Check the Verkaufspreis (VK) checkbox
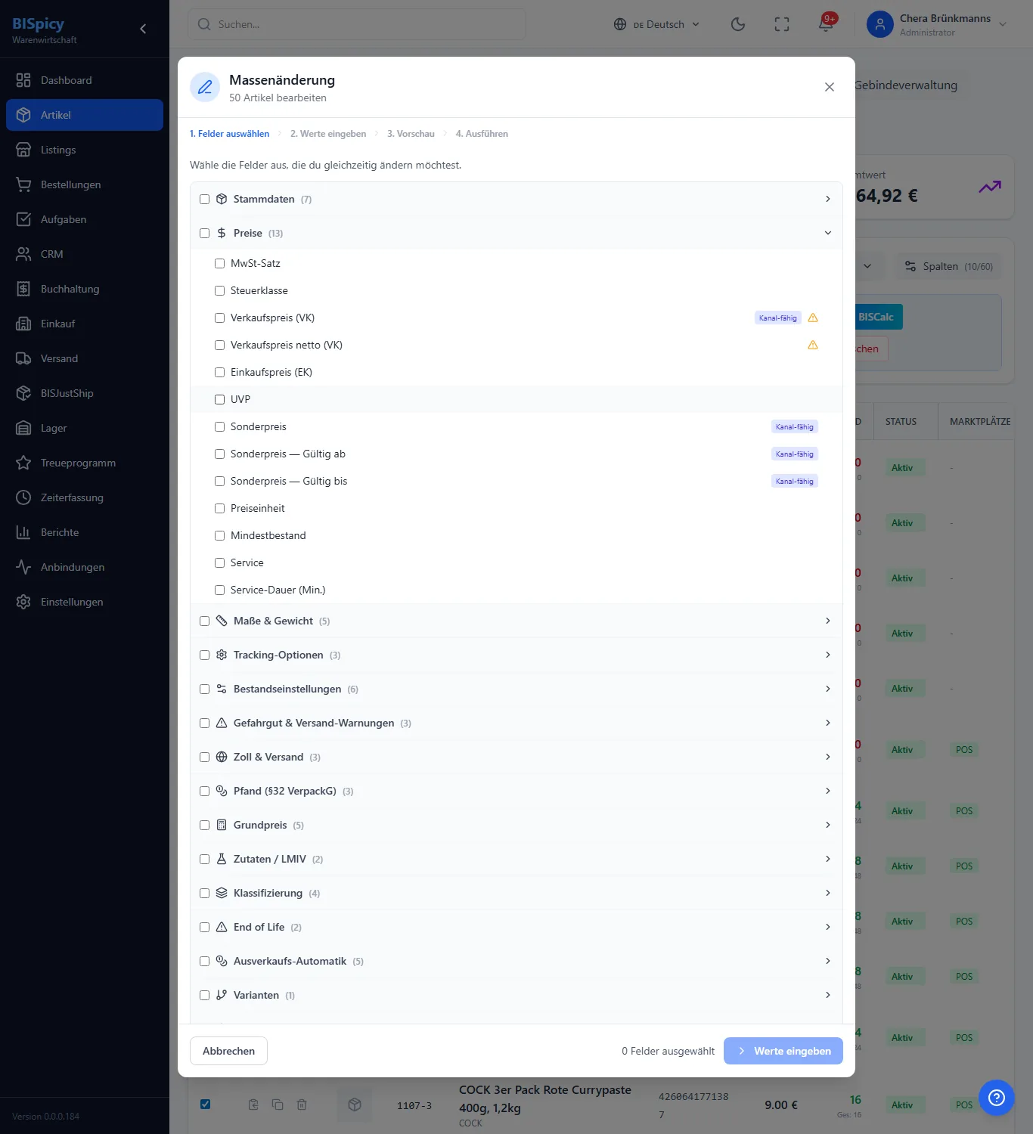 pos(219,318)
